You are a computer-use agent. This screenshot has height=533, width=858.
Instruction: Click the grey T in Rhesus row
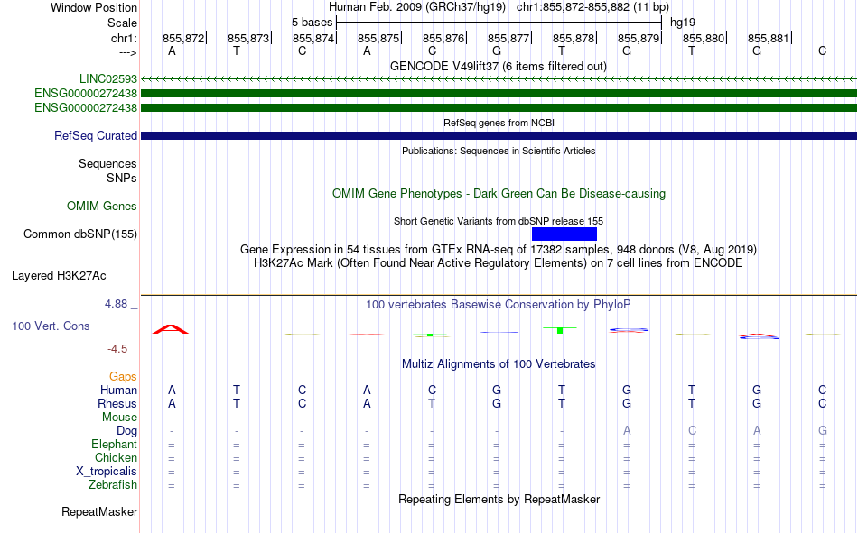click(x=432, y=403)
